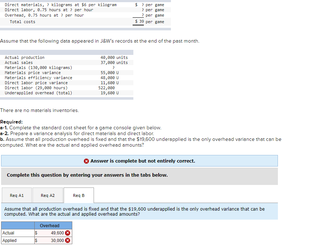
Task: Click 'Complete this question by entering your answers' text
Action: coord(87,175)
